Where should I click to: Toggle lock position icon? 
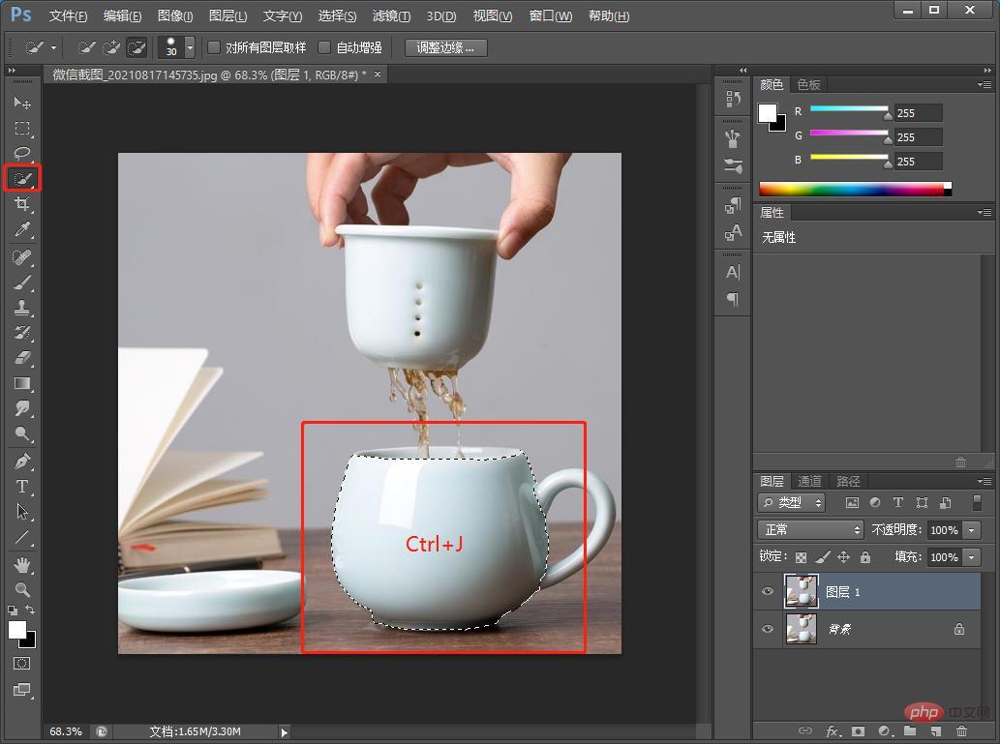[844, 557]
